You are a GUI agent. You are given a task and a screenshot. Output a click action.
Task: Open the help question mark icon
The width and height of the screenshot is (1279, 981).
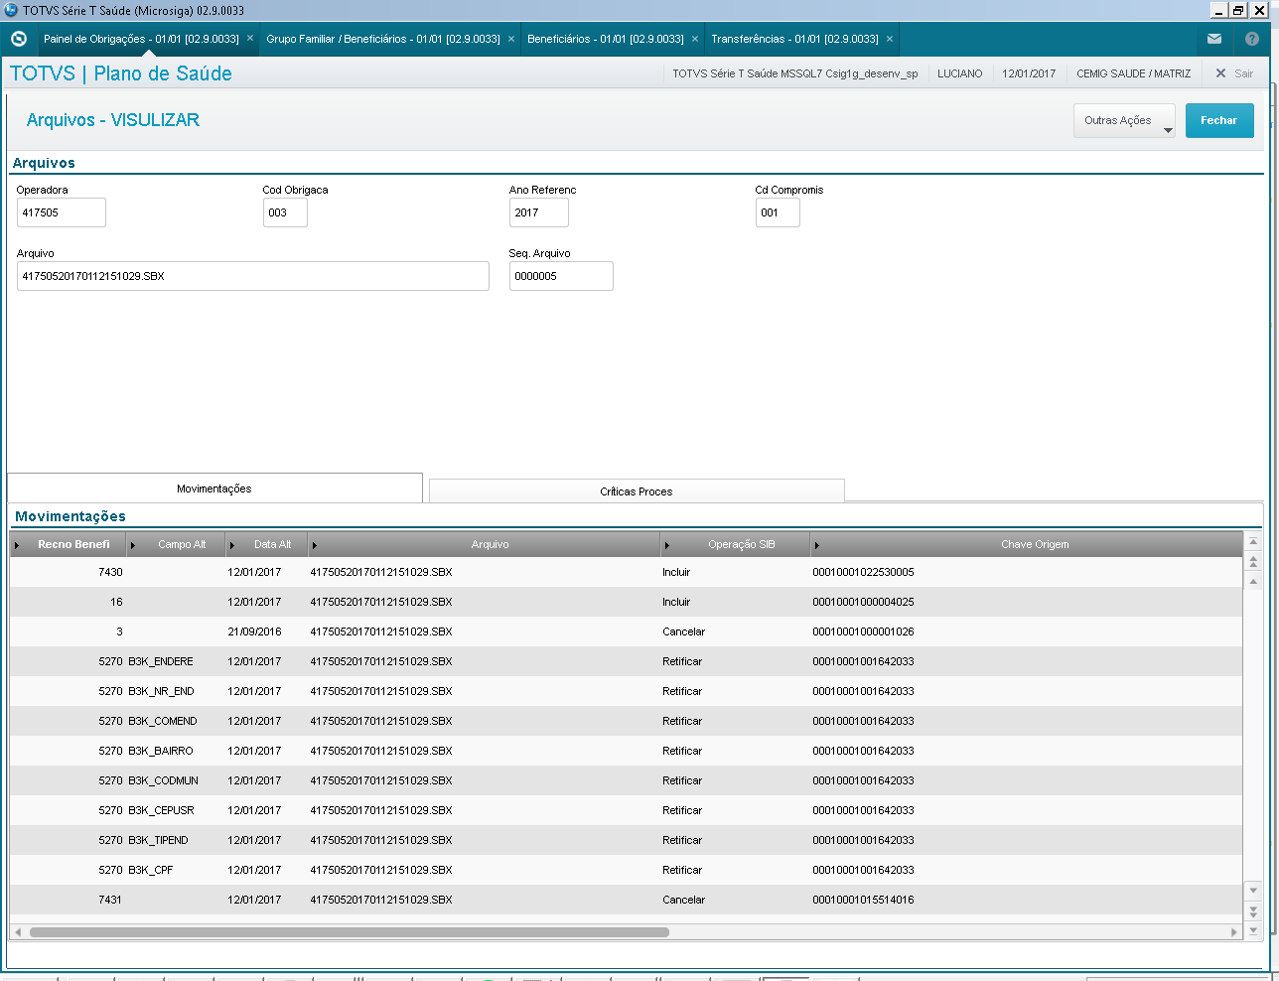pos(1251,39)
